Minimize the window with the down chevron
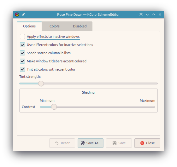This screenshot has width=177, height=167. click(x=147, y=14)
